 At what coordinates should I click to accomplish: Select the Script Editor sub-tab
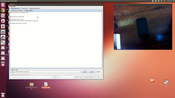(x=29, y=11)
